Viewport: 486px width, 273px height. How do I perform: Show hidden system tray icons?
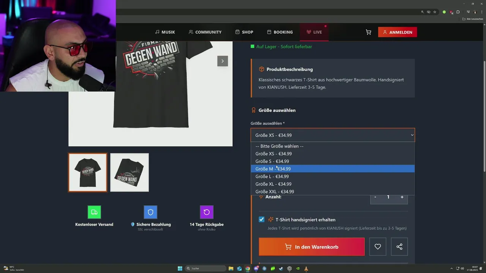click(x=451, y=268)
